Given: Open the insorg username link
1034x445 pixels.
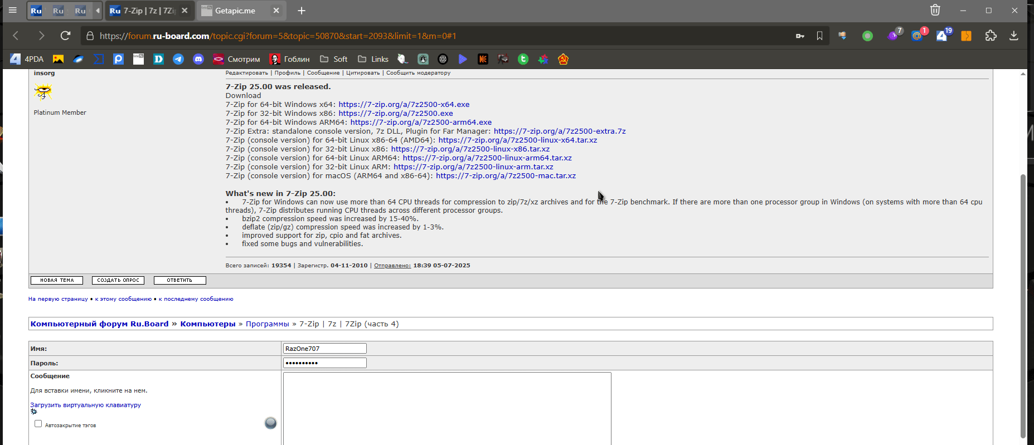Looking at the screenshot, I should coord(44,73).
